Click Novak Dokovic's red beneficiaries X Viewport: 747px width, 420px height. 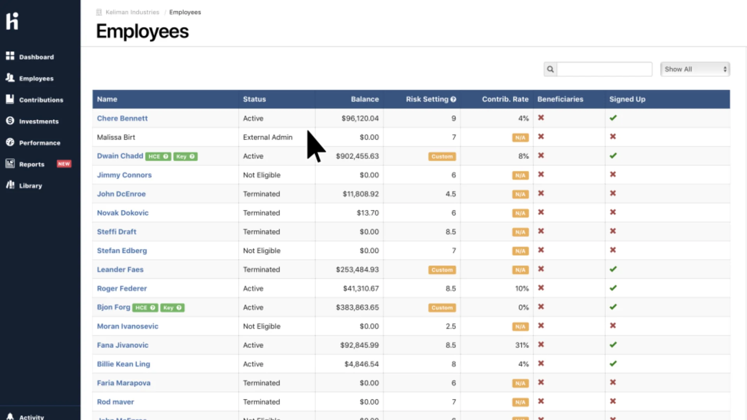pyautogui.click(x=541, y=212)
